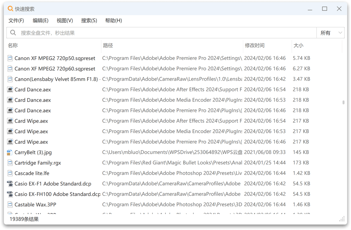This screenshot has height=230, width=351.
Task: Open the 搜索(S) menu
Action: pyautogui.click(x=89, y=21)
